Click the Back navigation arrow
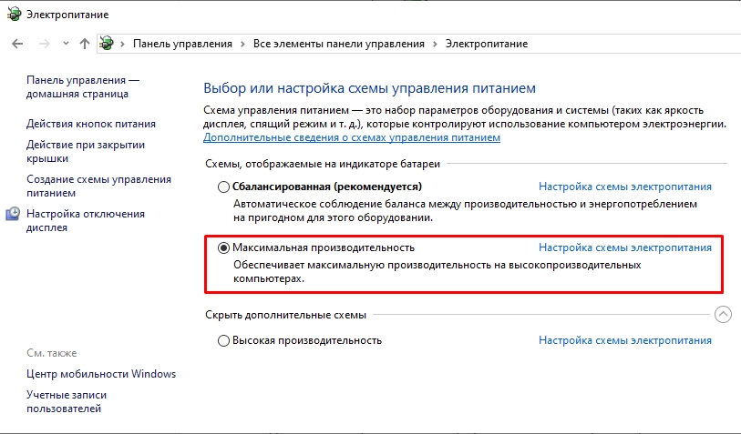741x434 pixels. (x=18, y=44)
